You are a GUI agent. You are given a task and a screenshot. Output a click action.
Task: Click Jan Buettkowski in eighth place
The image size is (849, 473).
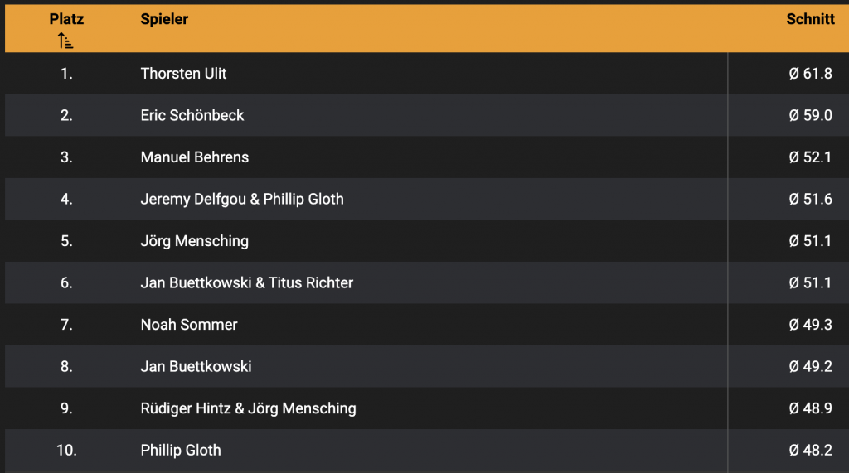(196, 366)
